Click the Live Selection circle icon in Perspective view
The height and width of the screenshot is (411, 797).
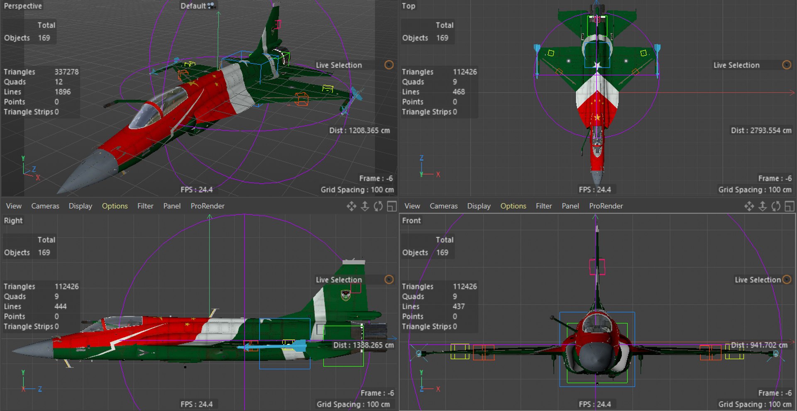click(x=389, y=65)
